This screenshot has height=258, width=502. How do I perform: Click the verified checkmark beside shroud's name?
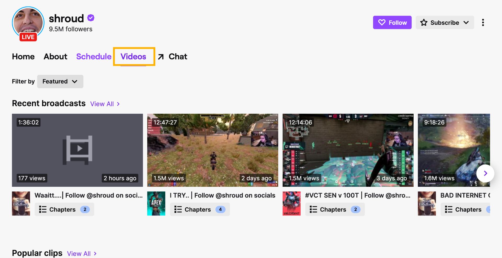point(90,17)
